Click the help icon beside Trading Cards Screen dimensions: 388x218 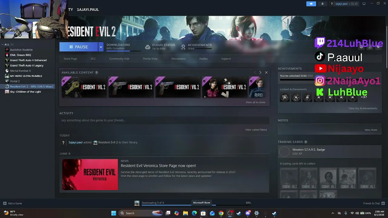(x=306, y=142)
